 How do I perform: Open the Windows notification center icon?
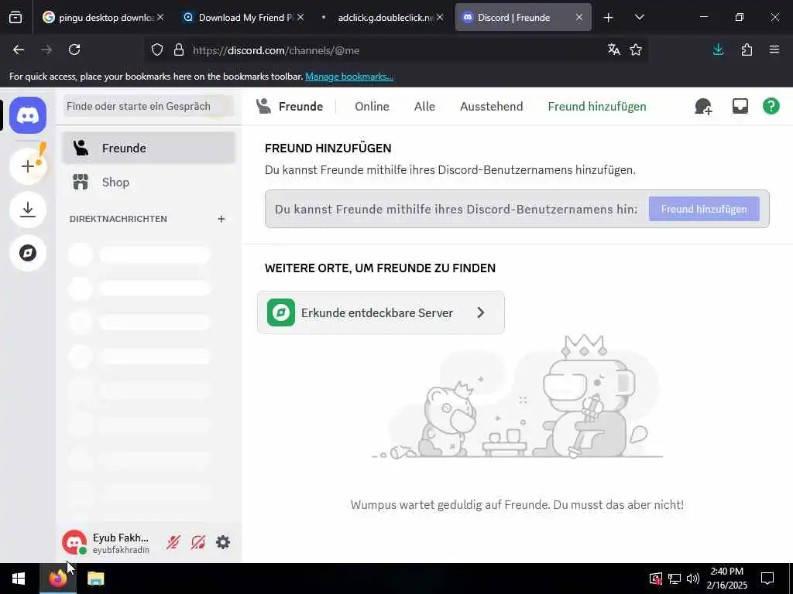pyautogui.click(x=767, y=579)
